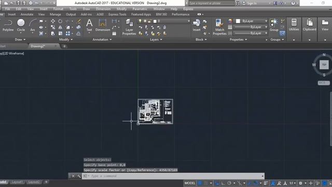Switch to the Annotate ribbon tab
Image resolution: width=332 pixels, height=187 pixels.
point(27,15)
